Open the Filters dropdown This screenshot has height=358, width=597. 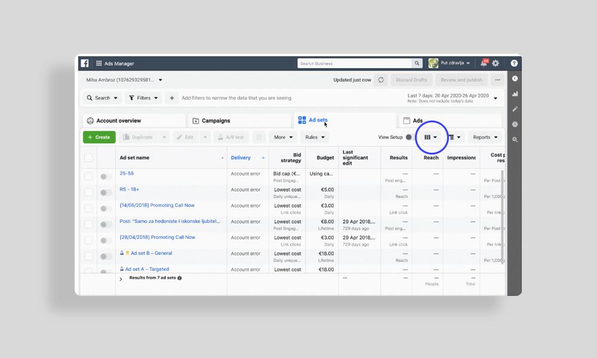click(x=143, y=97)
